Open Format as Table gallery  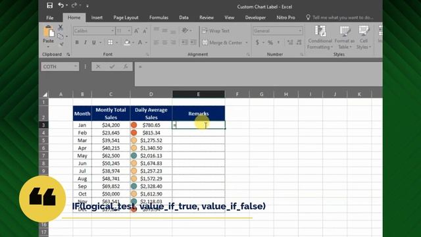click(x=345, y=37)
